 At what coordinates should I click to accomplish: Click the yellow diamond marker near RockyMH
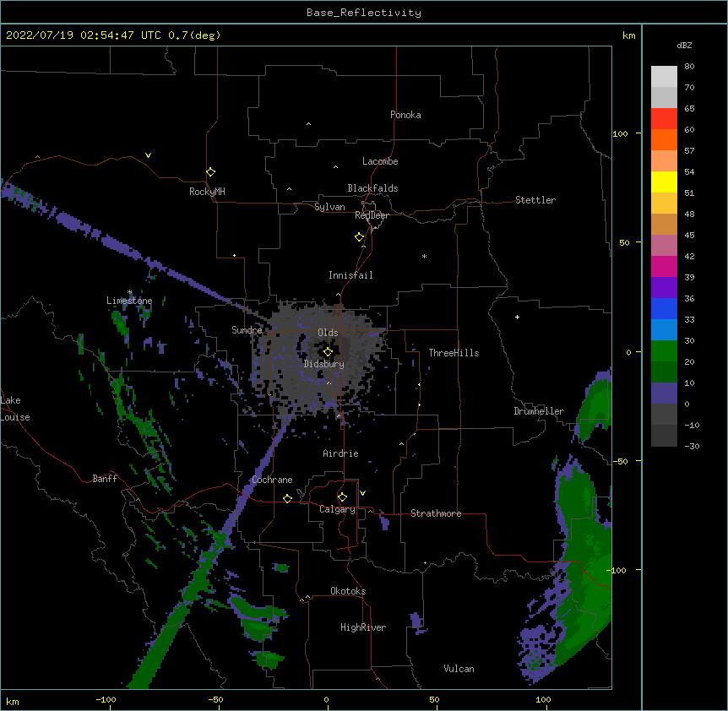point(210,172)
